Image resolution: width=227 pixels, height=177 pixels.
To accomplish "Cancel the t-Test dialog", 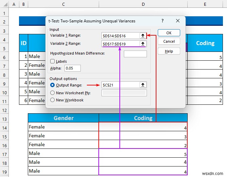I will pyautogui.click(x=169, y=41).
